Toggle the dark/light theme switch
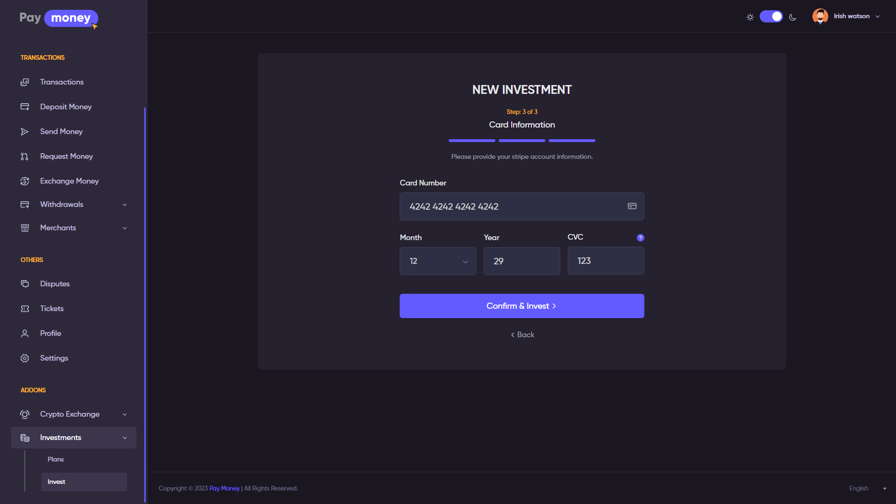Image resolution: width=896 pixels, height=504 pixels. point(771,17)
